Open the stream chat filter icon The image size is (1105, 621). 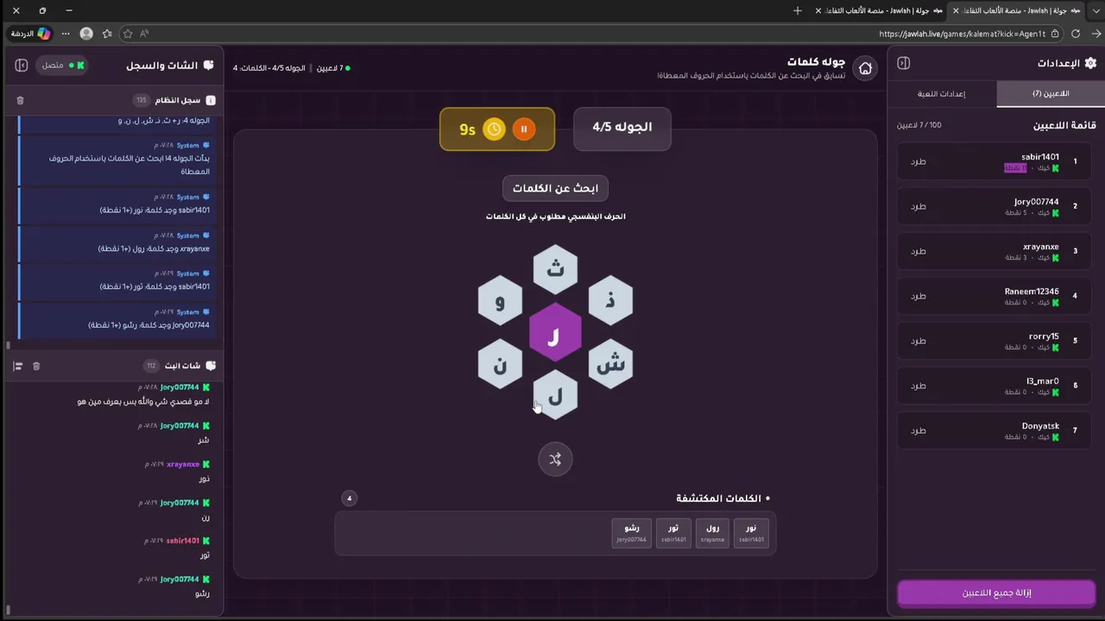click(x=17, y=366)
